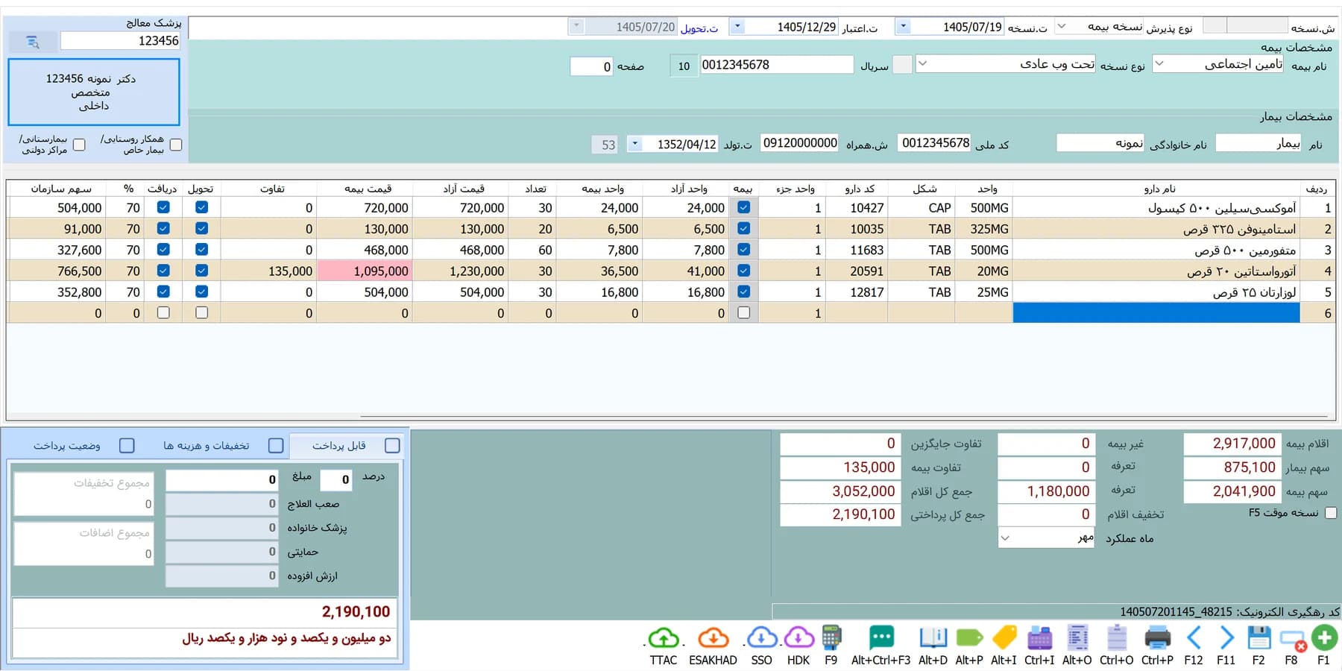
Task: Click the کد ملی national ID field
Action: [x=935, y=143]
